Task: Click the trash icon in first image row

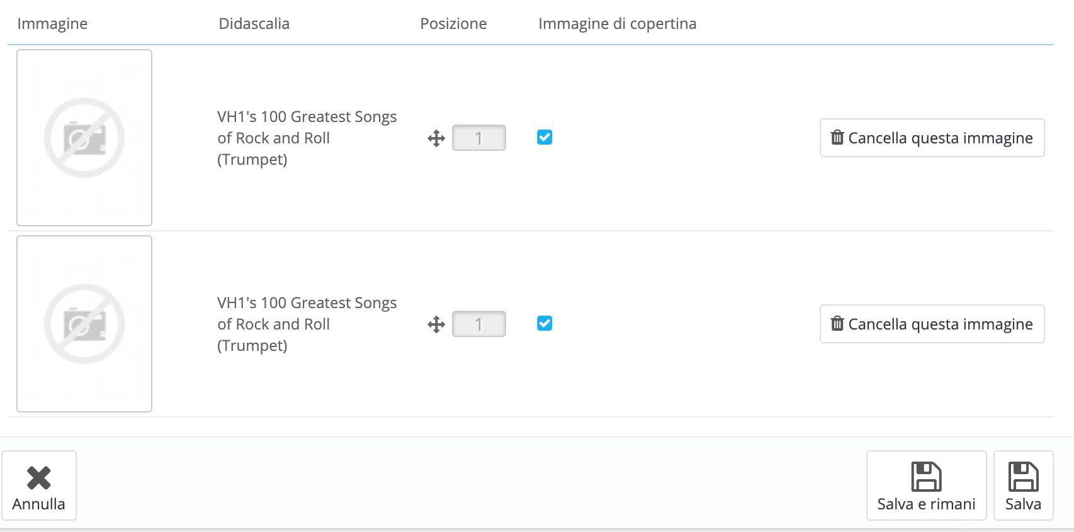Action: pos(837,137)
